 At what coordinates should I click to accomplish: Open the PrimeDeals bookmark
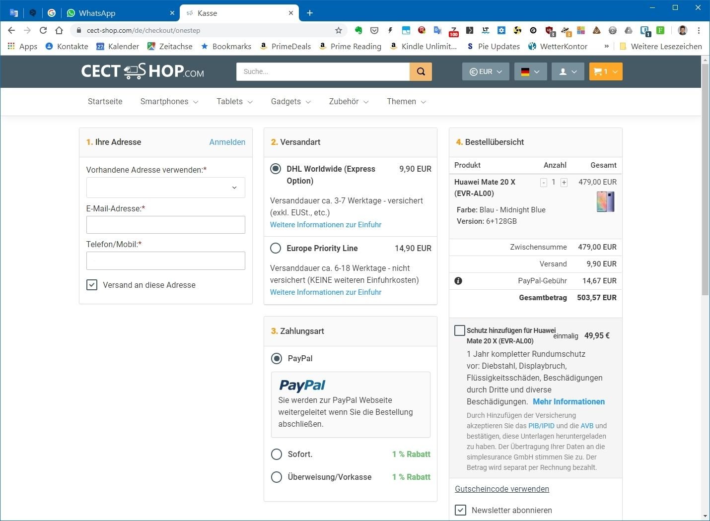pyautogui.click(x=285, y=46)
